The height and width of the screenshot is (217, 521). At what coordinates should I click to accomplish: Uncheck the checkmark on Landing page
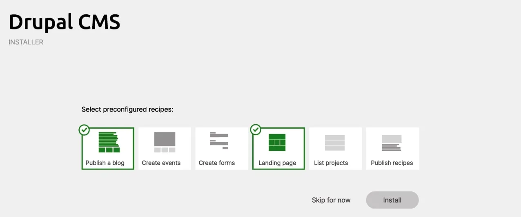[x=255, y=130]
